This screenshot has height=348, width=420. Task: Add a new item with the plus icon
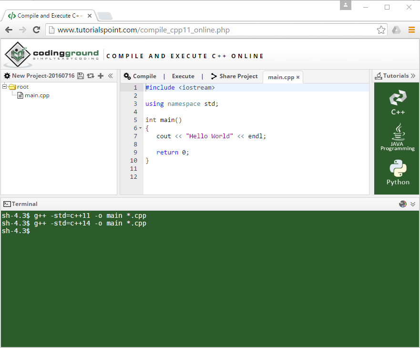pyautogui.click(x=101, y=76)
